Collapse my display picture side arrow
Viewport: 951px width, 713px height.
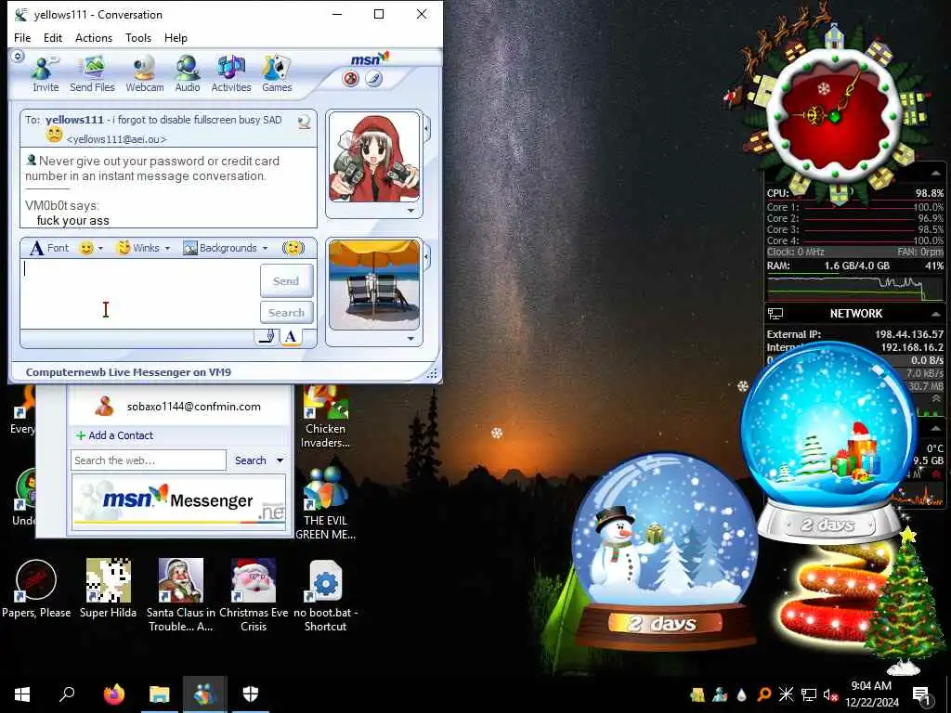tap(427, 257)
